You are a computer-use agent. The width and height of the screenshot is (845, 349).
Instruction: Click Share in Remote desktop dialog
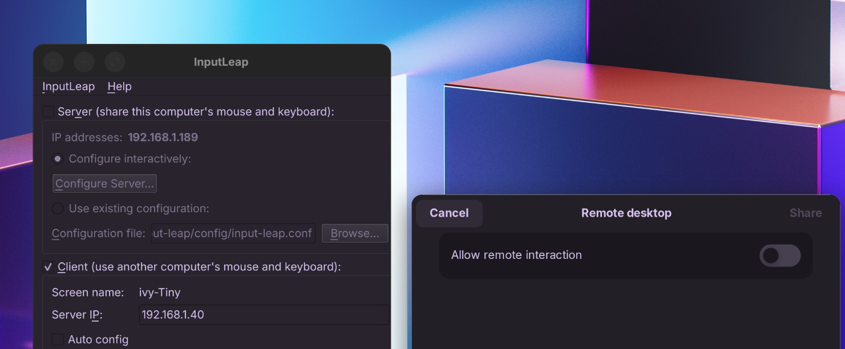pyautogui.click(x=805, y=213)
